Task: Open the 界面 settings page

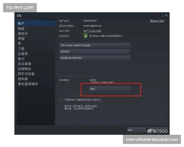Action: click(21, 39)
